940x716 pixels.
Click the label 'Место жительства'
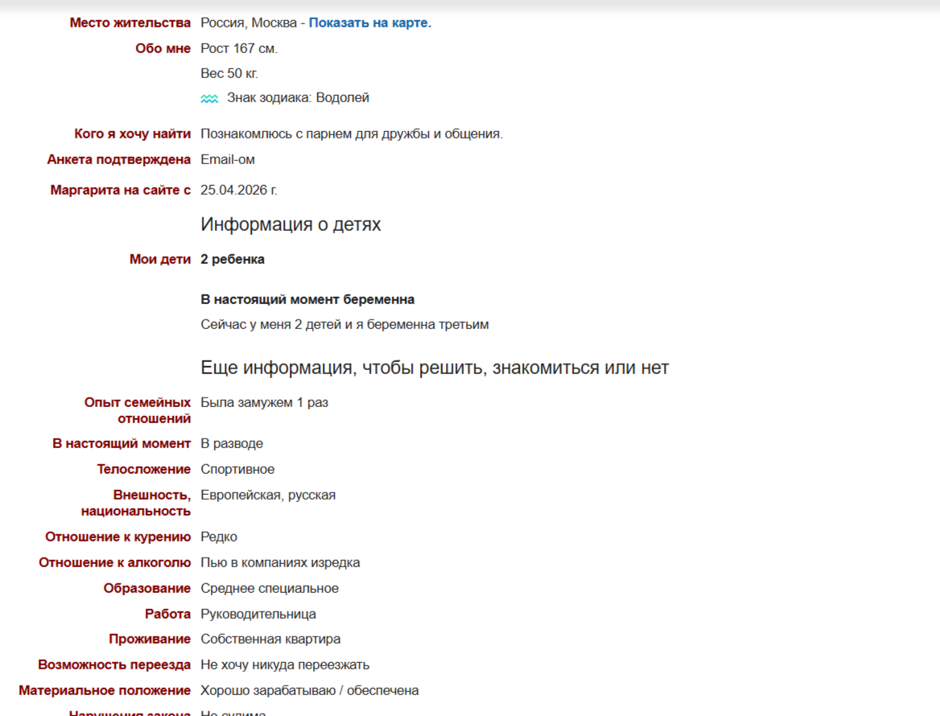point(130,23)
